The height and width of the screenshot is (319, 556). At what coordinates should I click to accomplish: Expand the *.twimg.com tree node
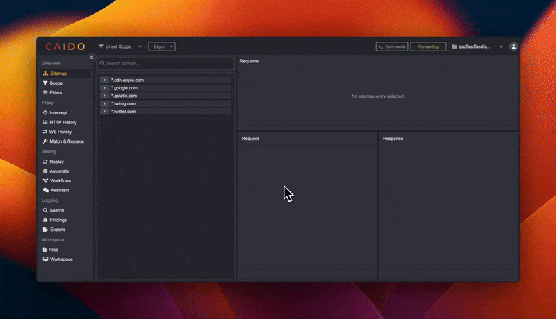coord(105,103)
